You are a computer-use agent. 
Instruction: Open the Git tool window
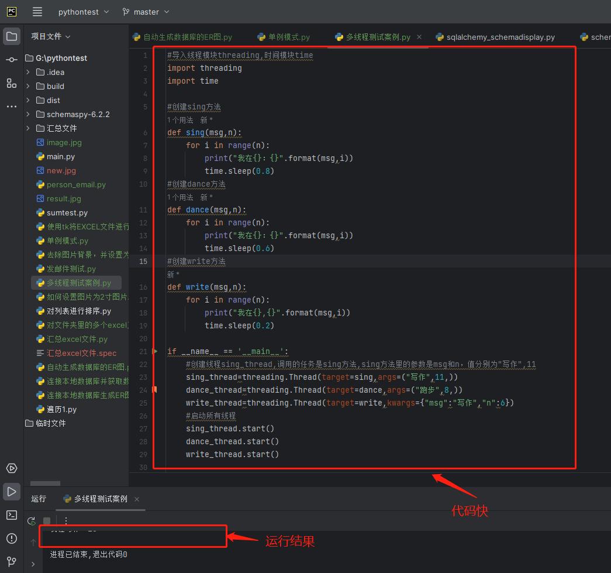pos(12,562)
